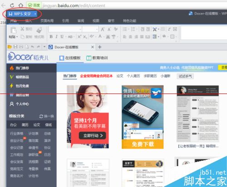The image size is (227, 187).
Task: Toggle Bold formatting
Action: point(51,36)
